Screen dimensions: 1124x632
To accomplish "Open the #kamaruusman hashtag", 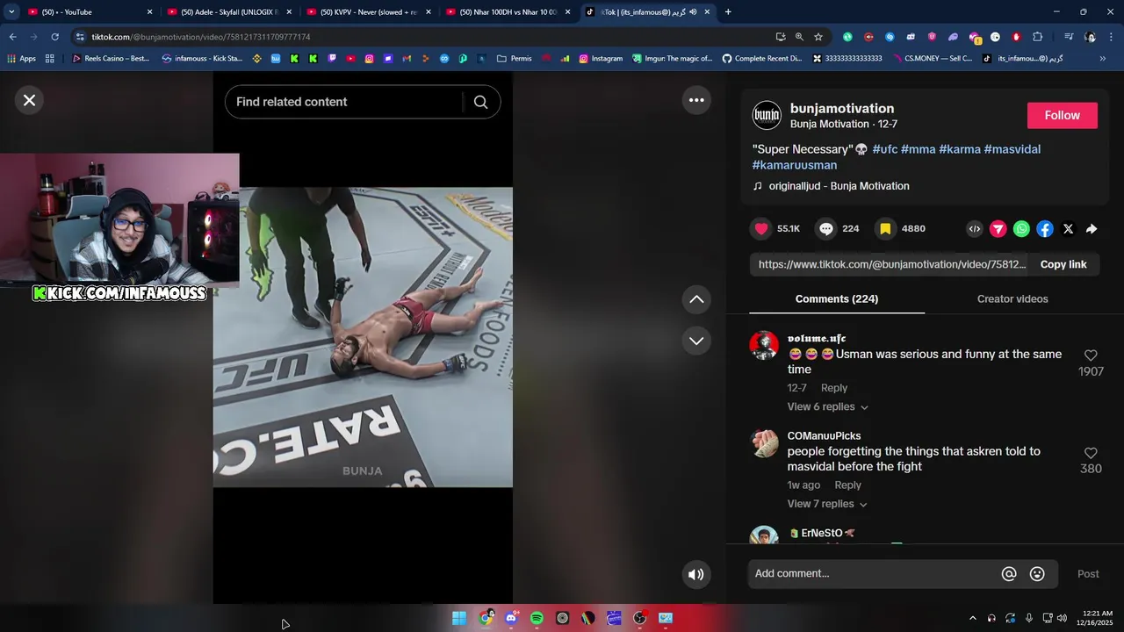I will 795,165.
